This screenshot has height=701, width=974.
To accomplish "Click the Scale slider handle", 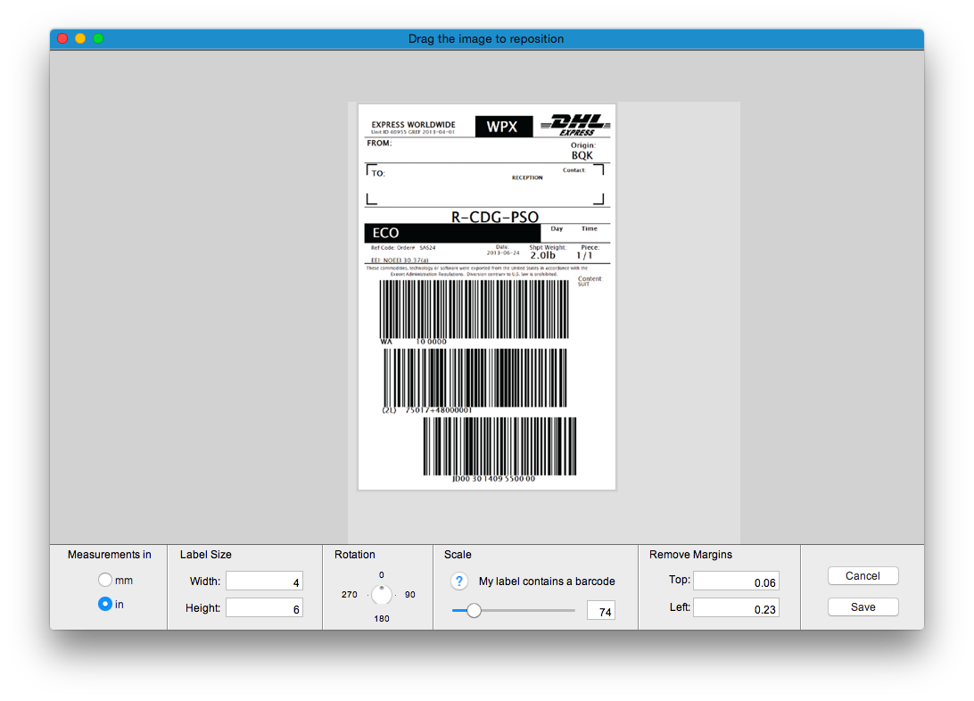I will point(474,611).
